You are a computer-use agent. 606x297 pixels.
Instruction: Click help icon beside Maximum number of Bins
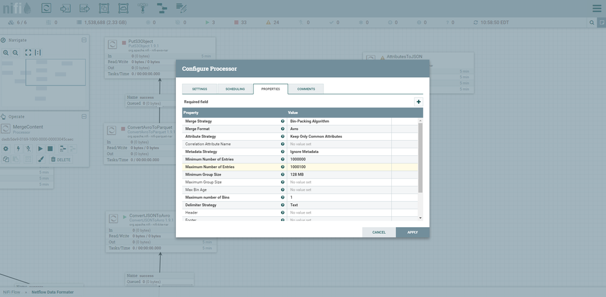tap(283, 197)
